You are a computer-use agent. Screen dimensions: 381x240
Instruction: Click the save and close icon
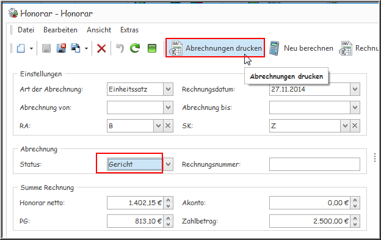click(61, 48)
